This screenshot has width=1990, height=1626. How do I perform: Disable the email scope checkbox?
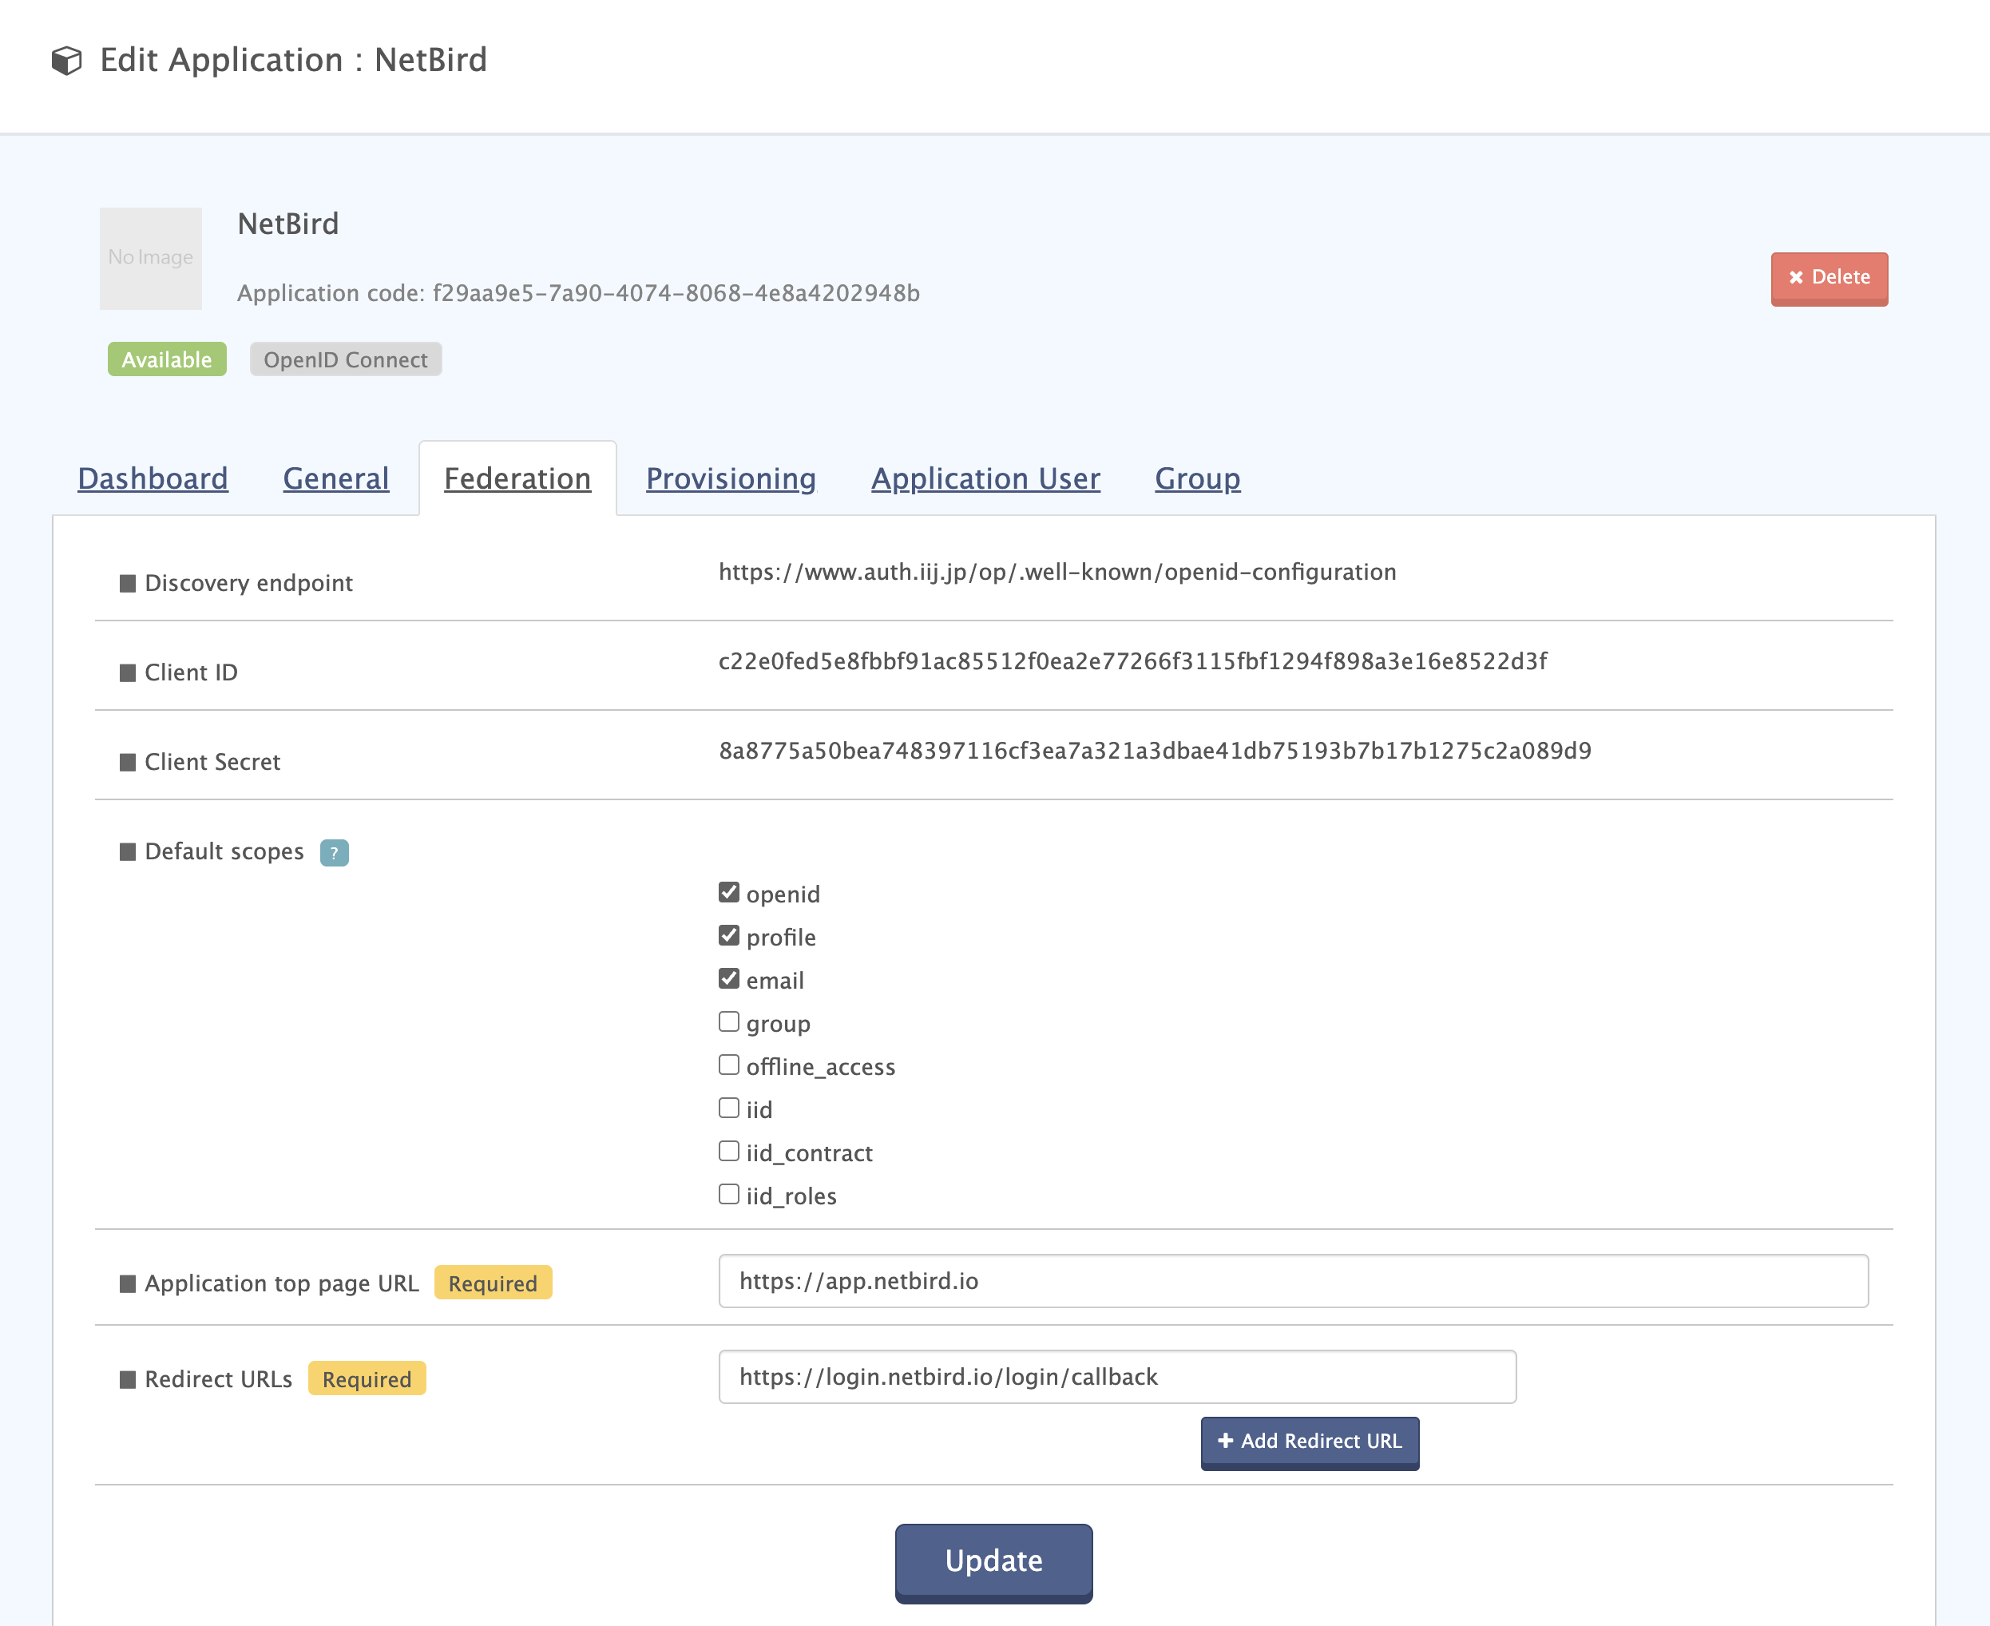(728, 978)
